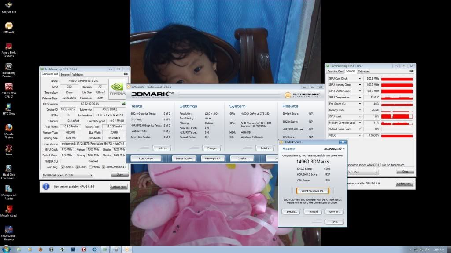
Task: Click the Change... button under Settings
Action: click(x=212, y=148)
